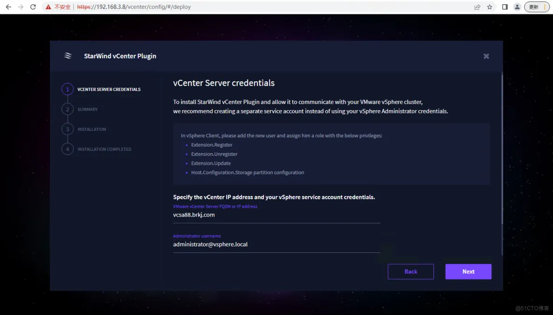
Task: Click the StarWind logo icon
Action: tap(68, 56)
